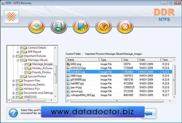Toggle the Marriage Album checkbox

pyautogui.click(x=22, y=60)
